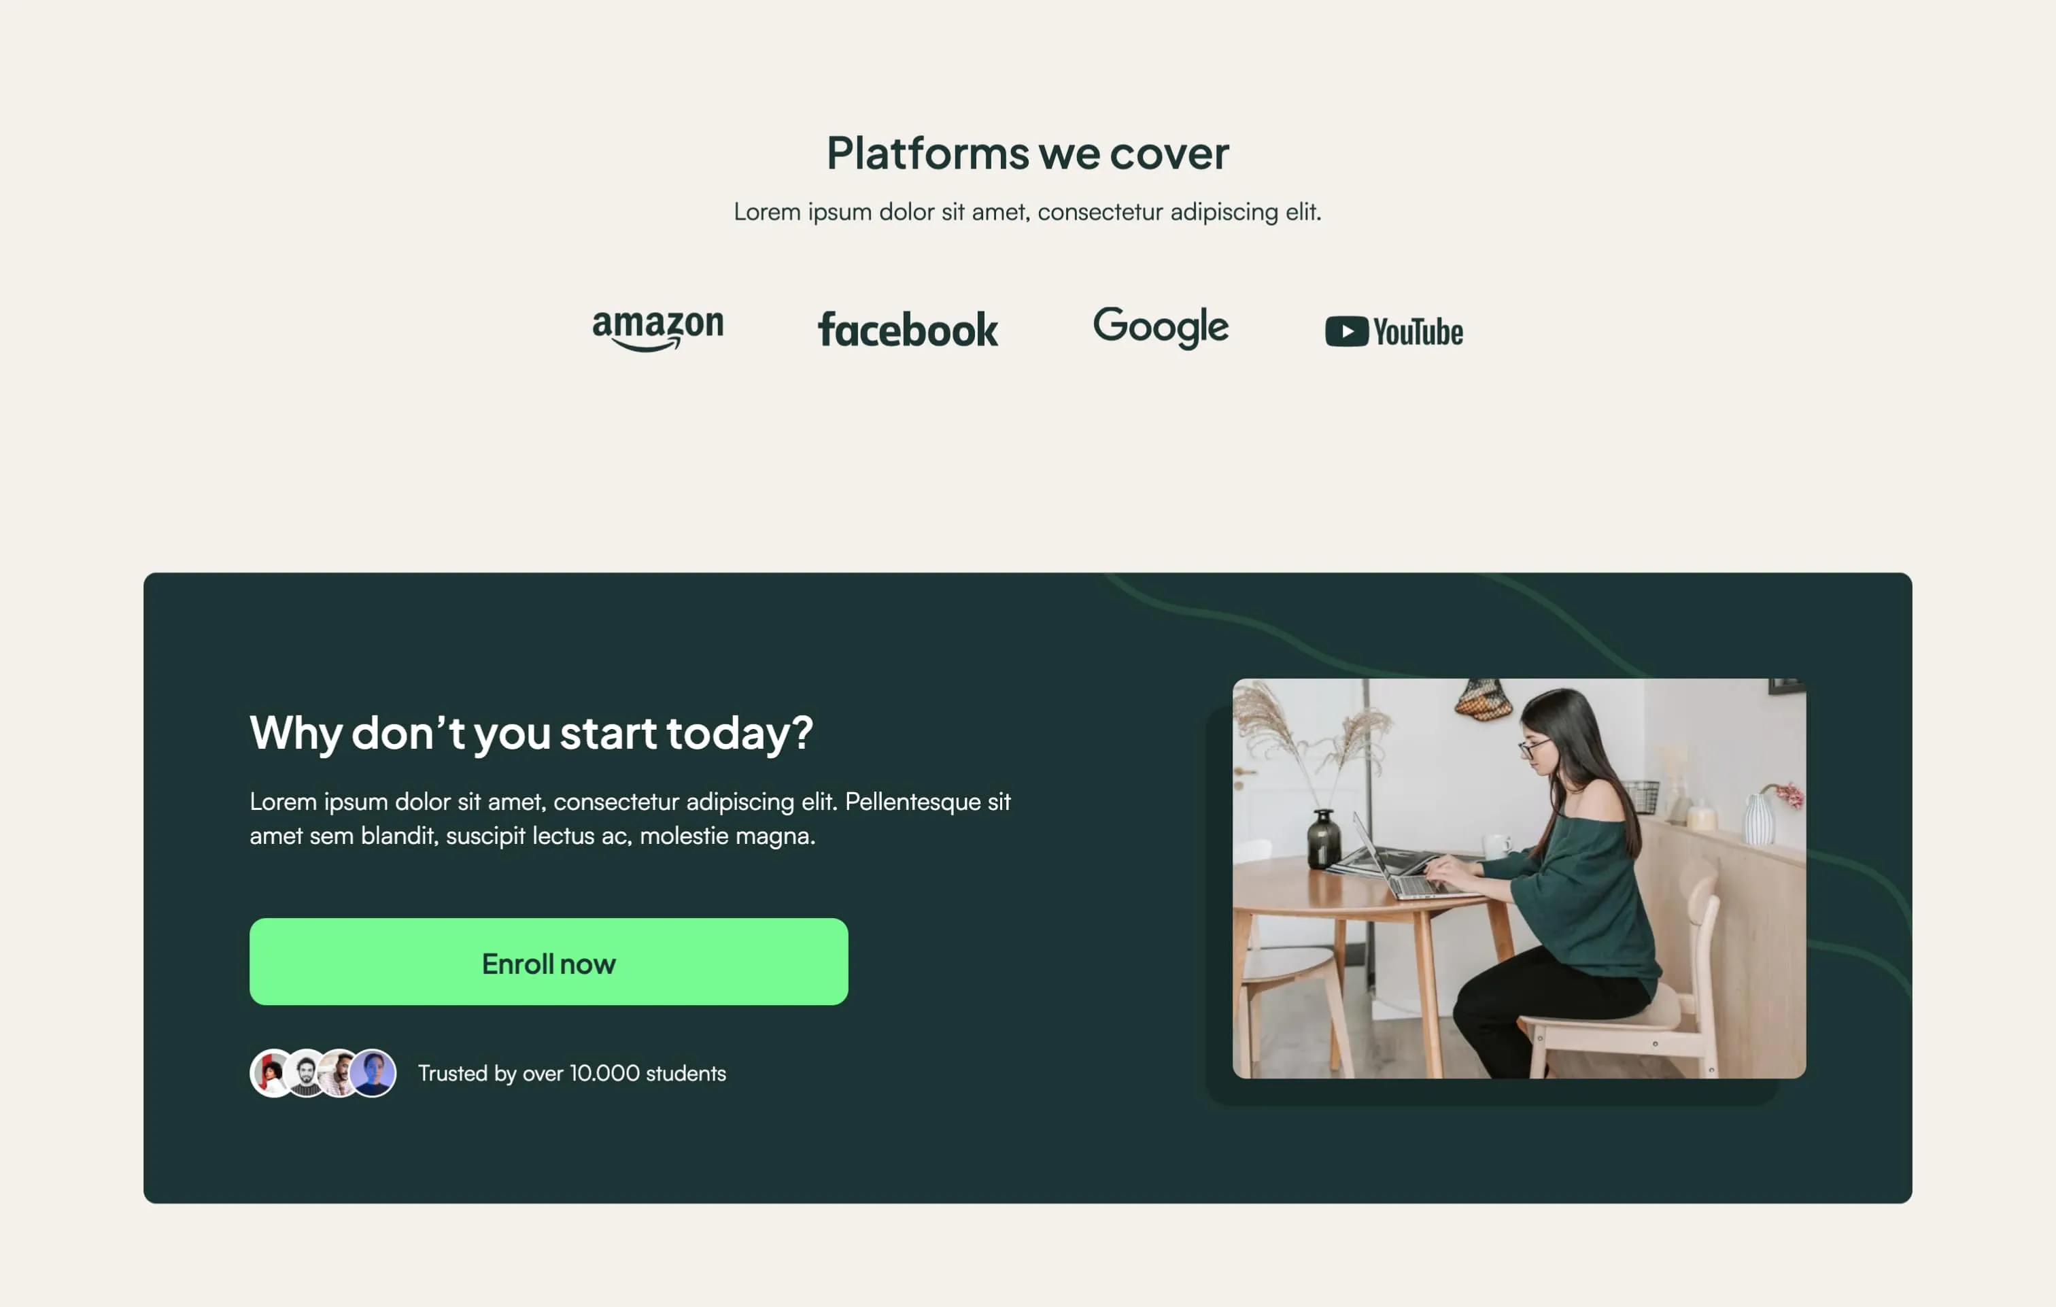Click the Facebook logo

[908, 330]
